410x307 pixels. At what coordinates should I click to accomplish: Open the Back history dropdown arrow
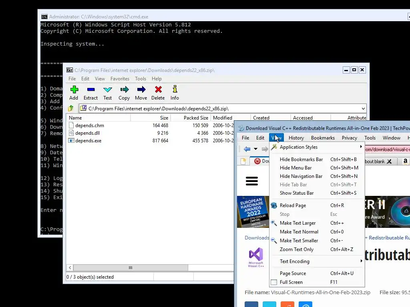click(x=255, y=149)
